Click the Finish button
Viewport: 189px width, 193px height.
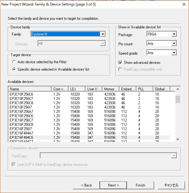point(141,185)
